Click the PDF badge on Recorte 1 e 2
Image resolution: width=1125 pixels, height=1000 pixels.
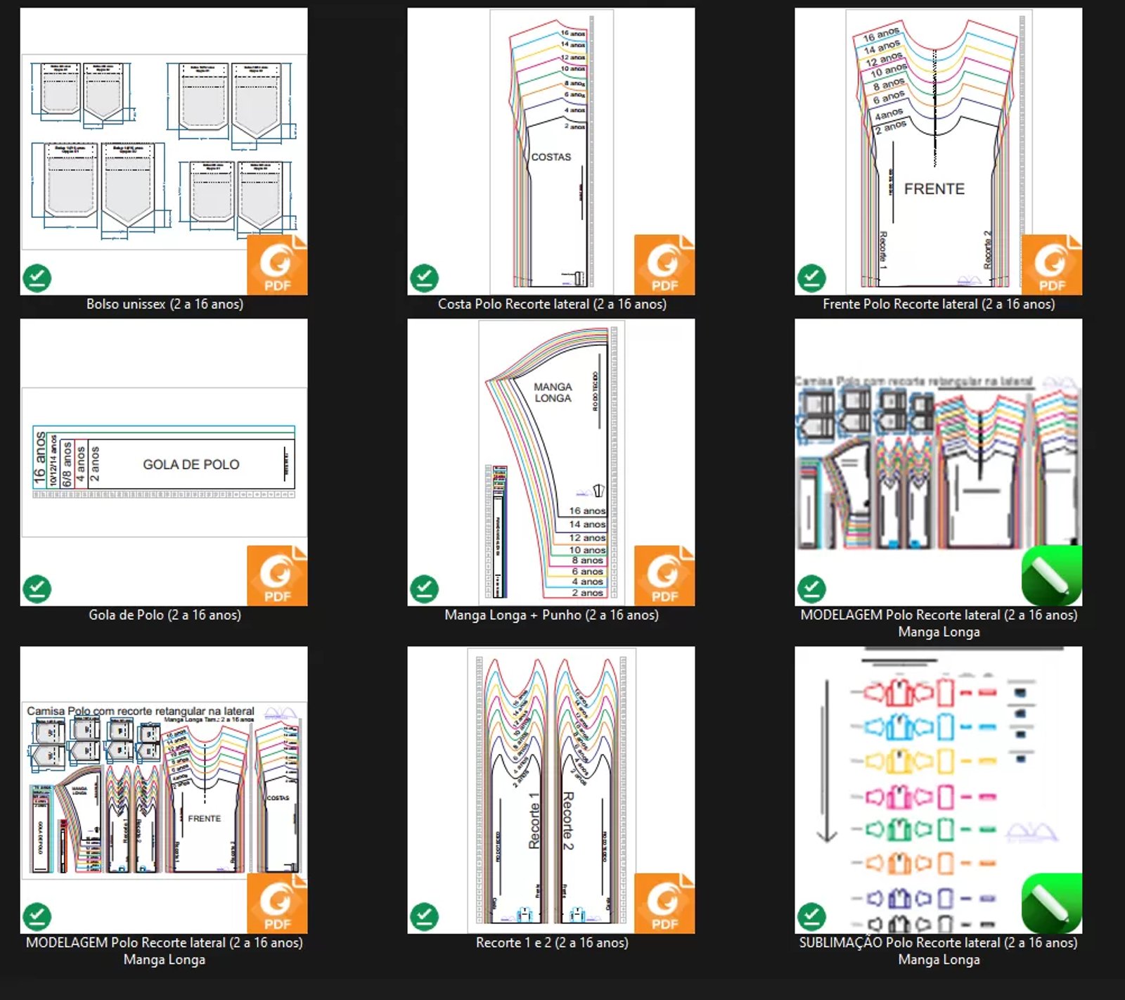(664, 903)
